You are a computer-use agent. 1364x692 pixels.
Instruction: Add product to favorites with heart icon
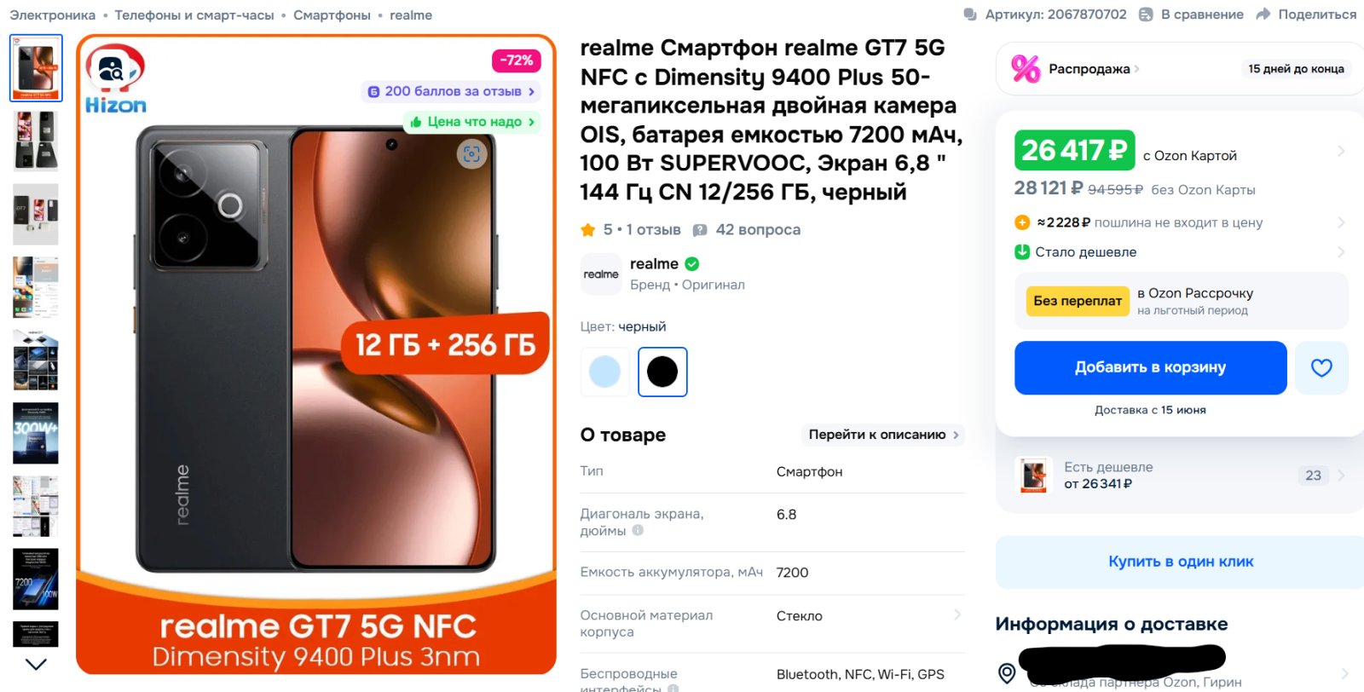(x=1321, y=368)
